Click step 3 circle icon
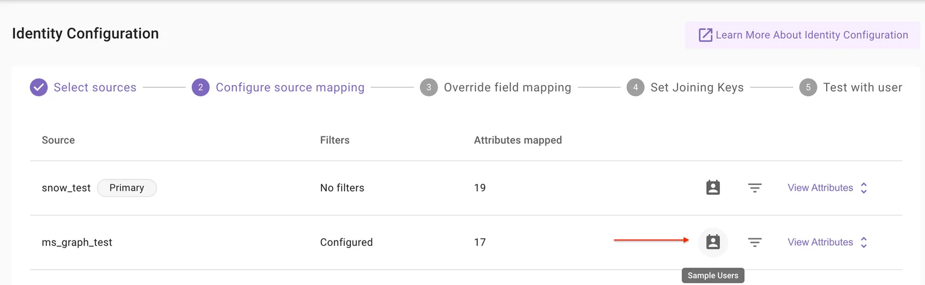The width and height of the screenshot is (925, 285). point(428,87)
